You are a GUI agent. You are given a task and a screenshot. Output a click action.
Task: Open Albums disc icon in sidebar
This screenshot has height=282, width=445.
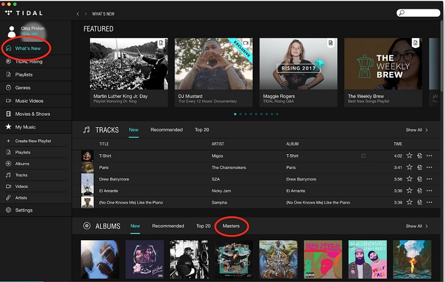click(x=8, y=164)
